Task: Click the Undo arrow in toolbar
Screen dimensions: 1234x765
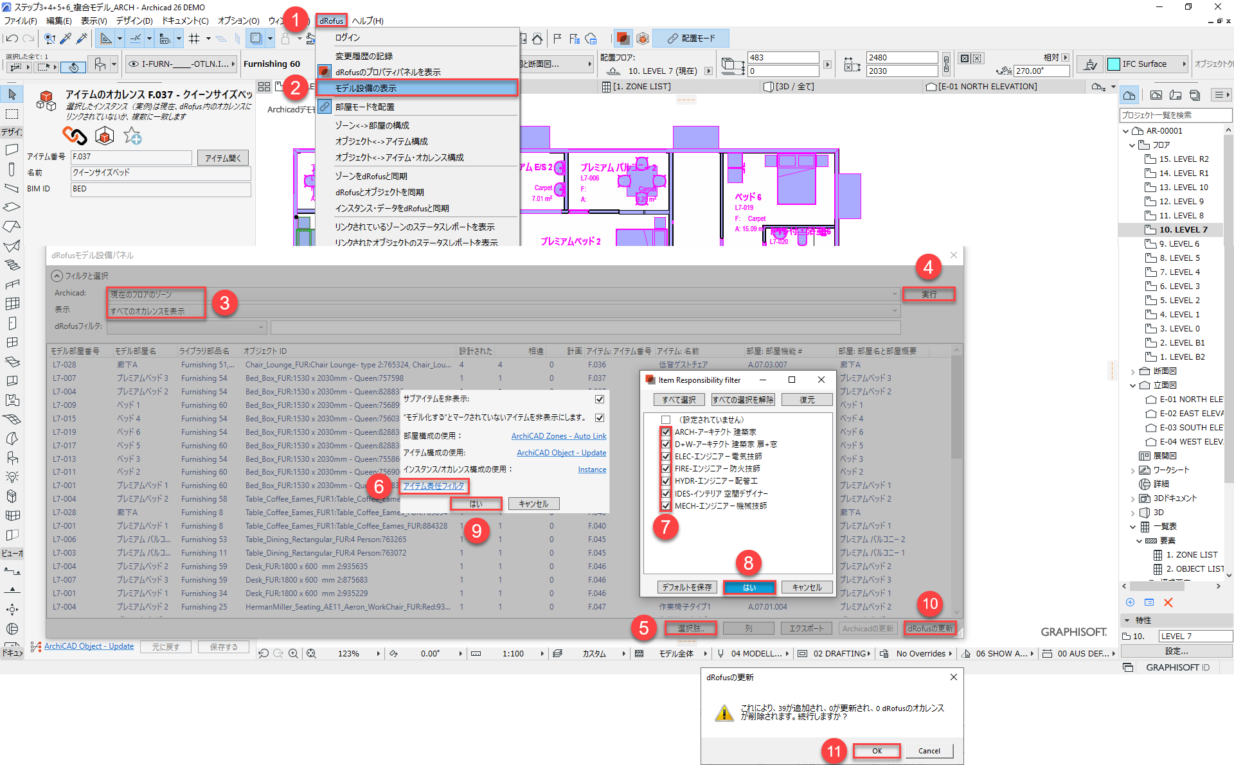Action: click(12, 39)
